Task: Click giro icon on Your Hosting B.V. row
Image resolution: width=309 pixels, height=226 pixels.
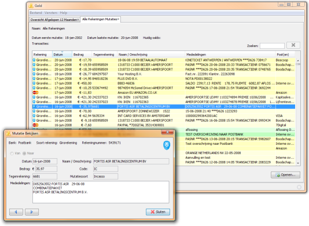Action: tap(34, 74)
